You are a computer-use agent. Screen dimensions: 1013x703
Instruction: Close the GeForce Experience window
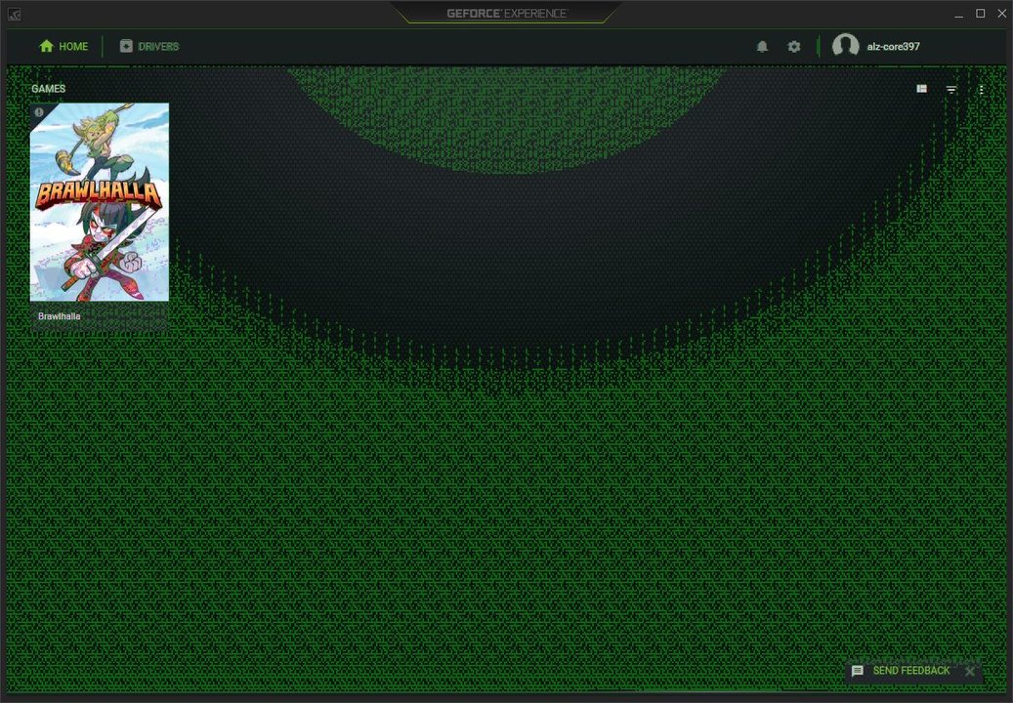(1002, 14)
